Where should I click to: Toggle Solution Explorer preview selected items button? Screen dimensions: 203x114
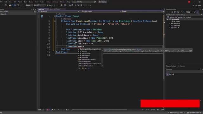click(x=197, y=12)
